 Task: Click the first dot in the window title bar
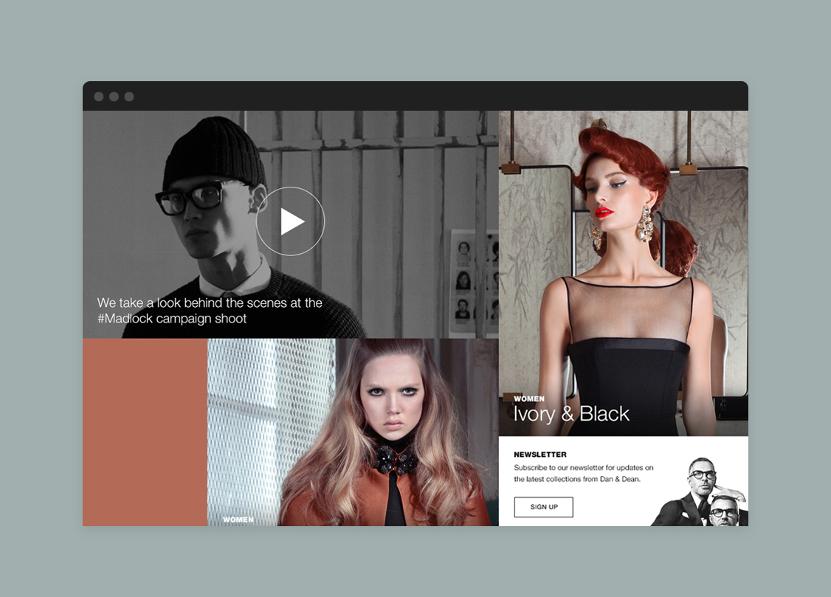pos(99,97)
